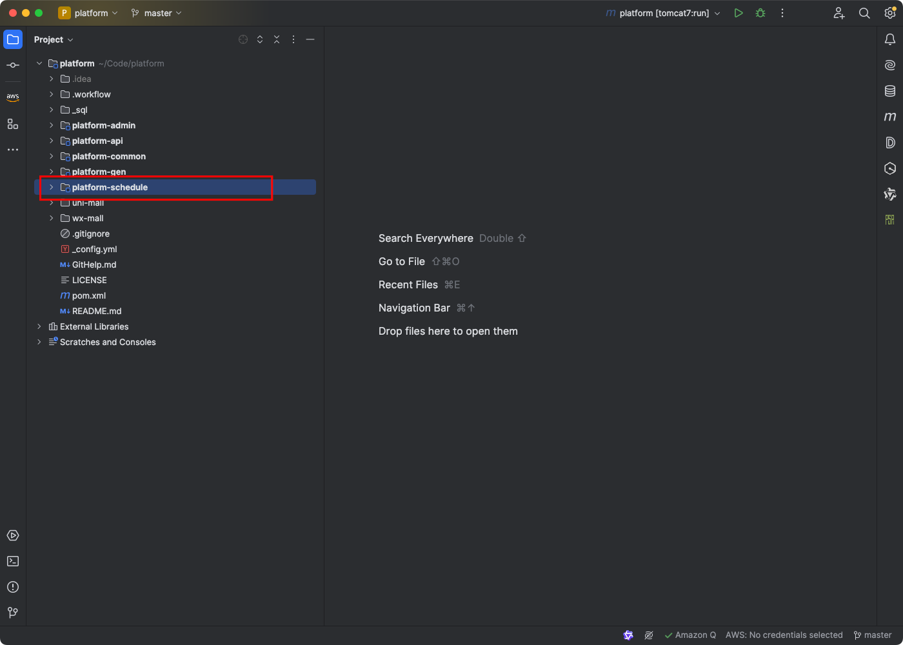Expand the platform-common module
The height and width of the screenshot is (645, 903).
52,156
